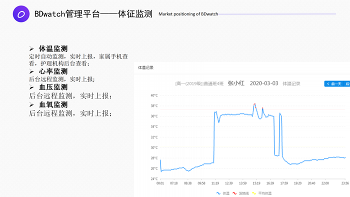350x197 pixels.
Task: Click the arrow bullet beside 体温监测
Action: pos(31,48)
